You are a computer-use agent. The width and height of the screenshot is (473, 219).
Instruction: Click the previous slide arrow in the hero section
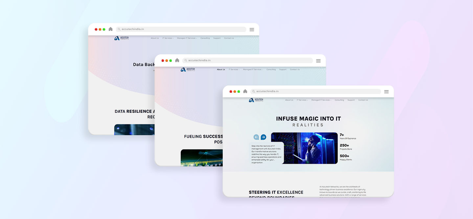[x=256, y=137]
